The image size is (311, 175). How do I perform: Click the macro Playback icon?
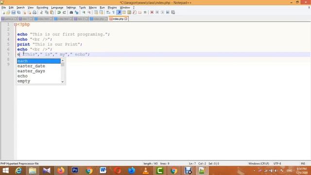162,12
